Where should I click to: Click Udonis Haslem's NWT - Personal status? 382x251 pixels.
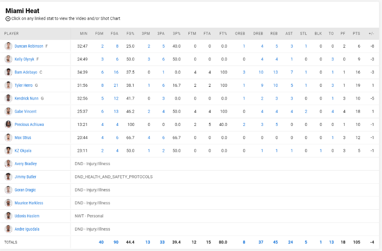point(89,216)
